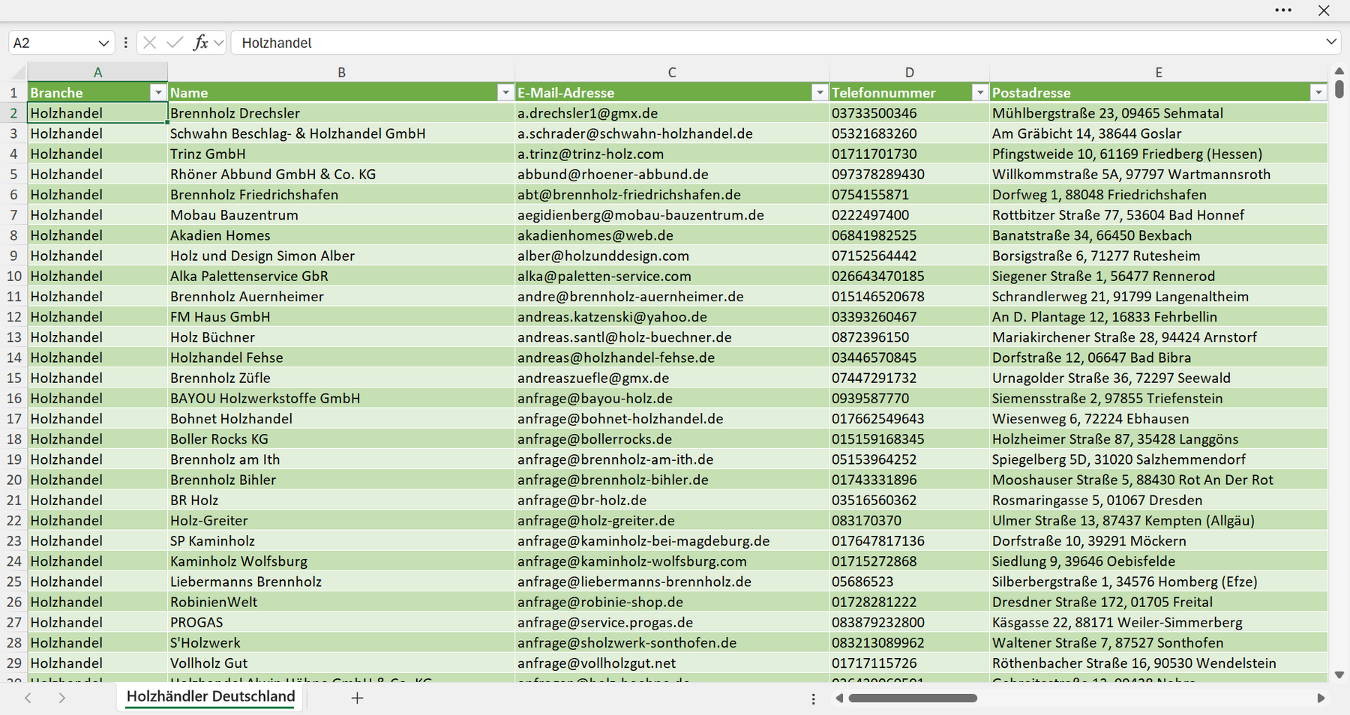Open the Telefonnummer filter dropdown
Viewport: 1350px width, 715px height.
point(979,92)
